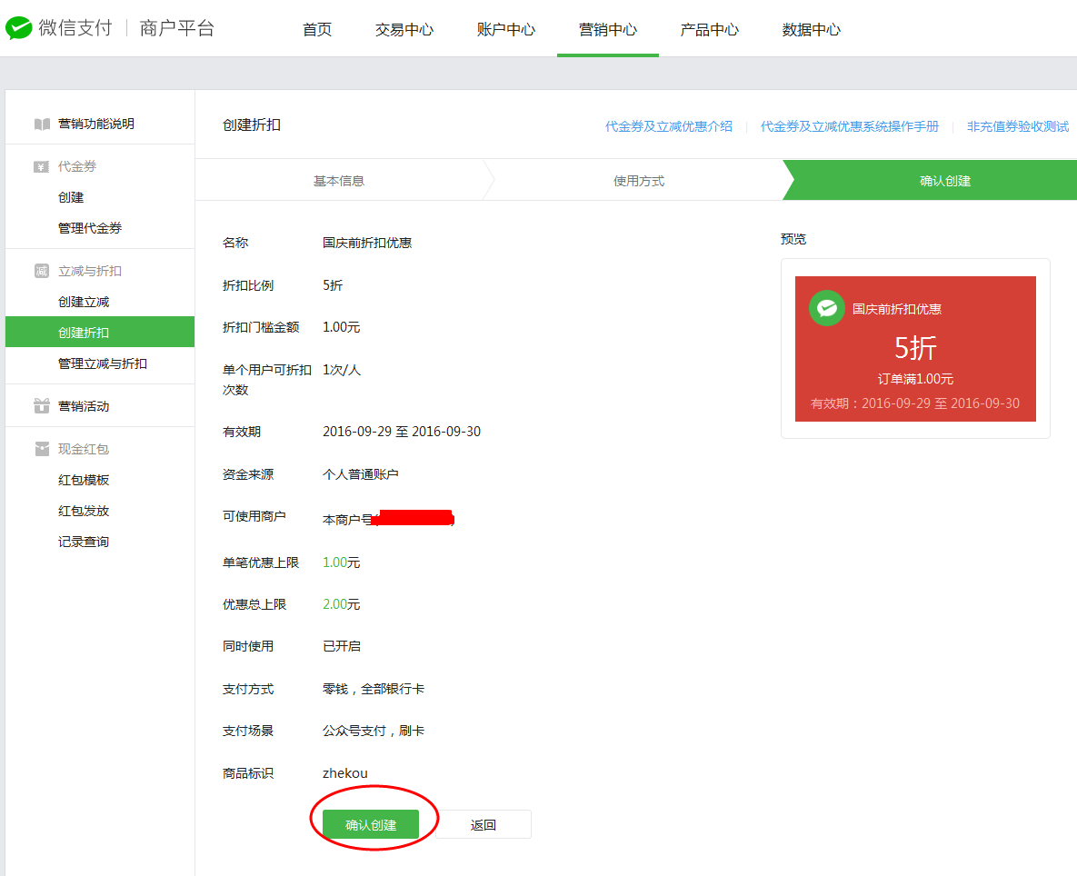Click the WeChat Pay logo icon
Image resolution: width=1077 pixels, height=876 pixels.
tap(18, 28)
